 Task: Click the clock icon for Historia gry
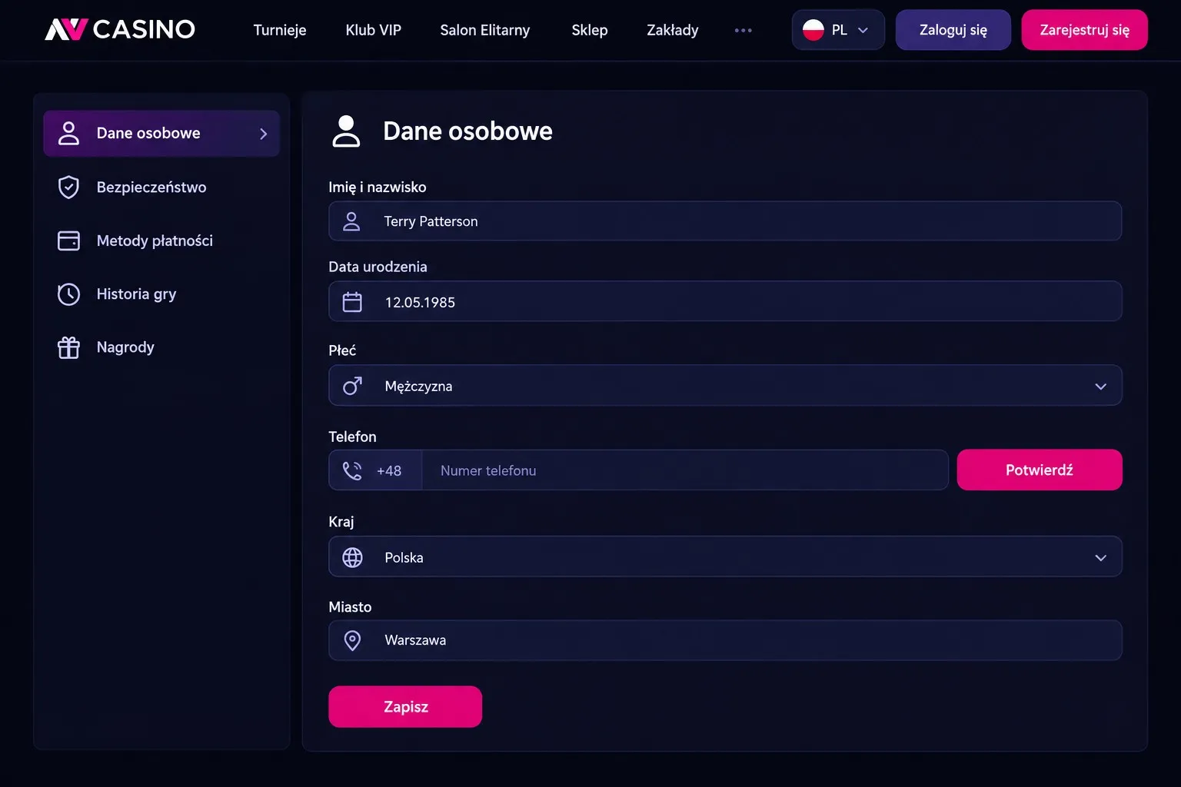[69, 294]
